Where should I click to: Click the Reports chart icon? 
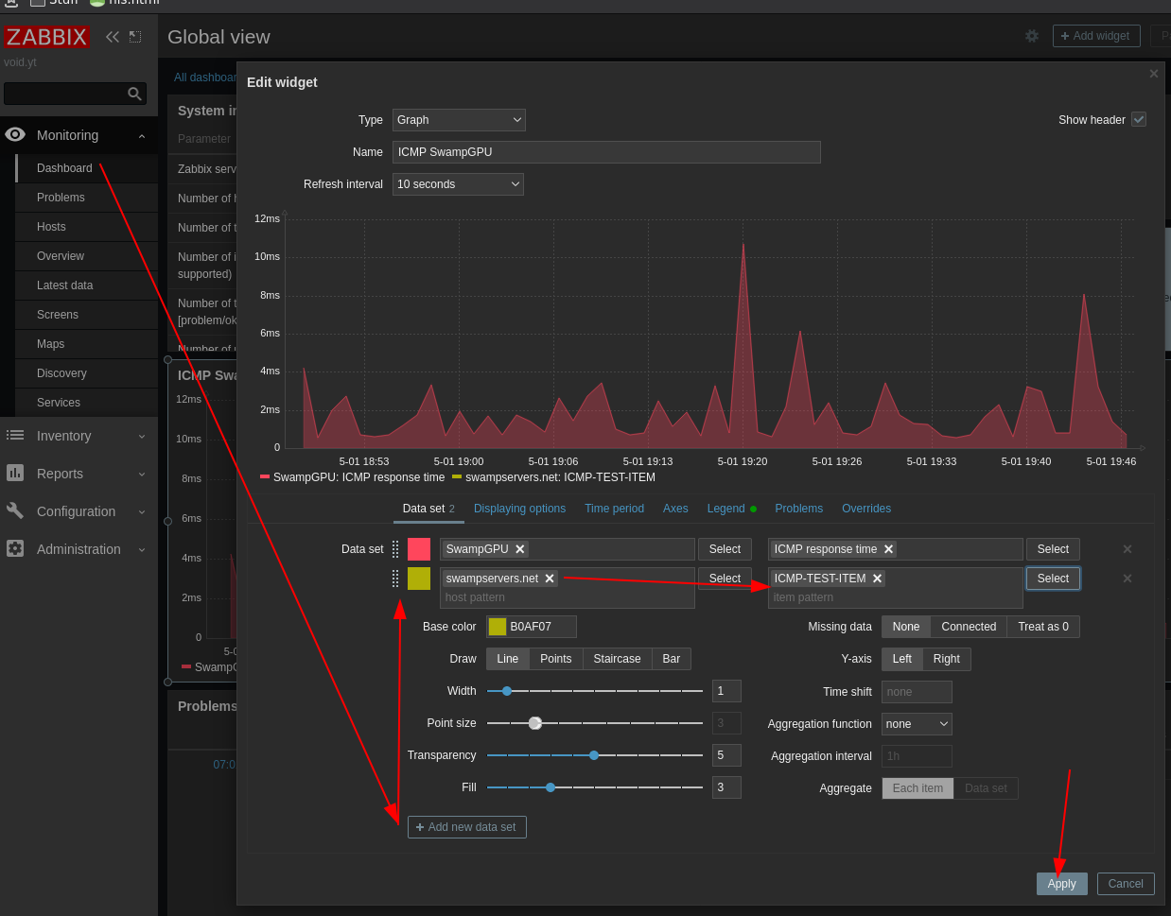(15, 474)
